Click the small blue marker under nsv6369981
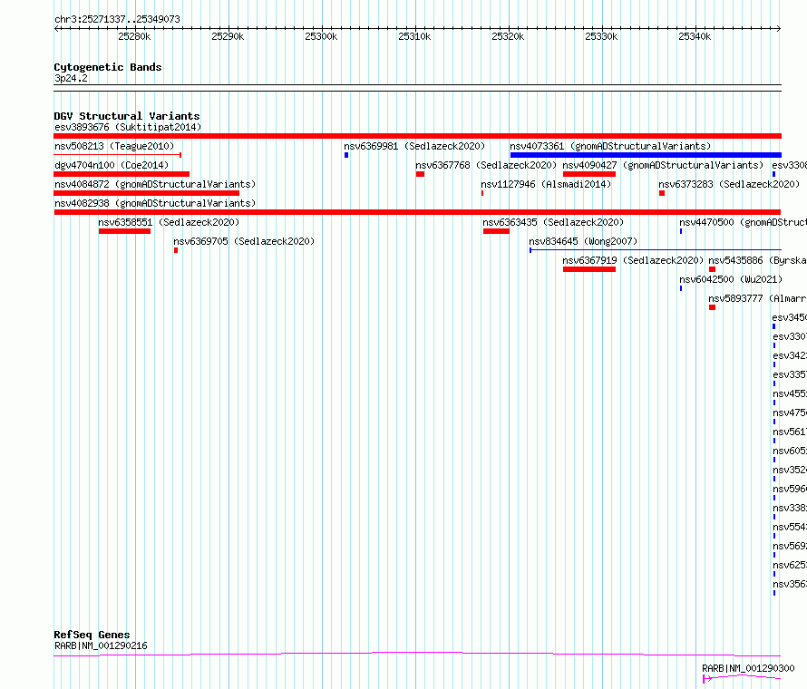 (x=346, y=155)
